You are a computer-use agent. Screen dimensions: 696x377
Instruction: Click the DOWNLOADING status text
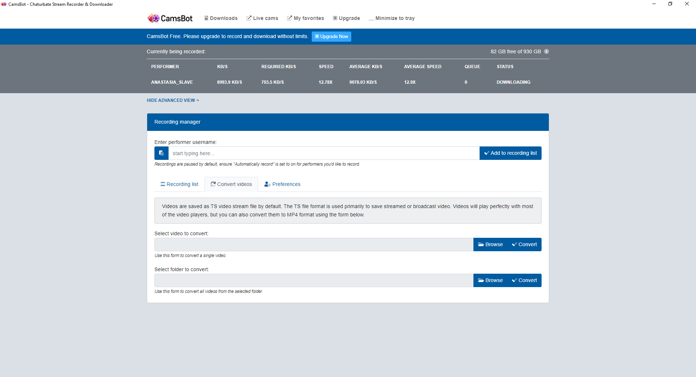(x=513, y=82)
